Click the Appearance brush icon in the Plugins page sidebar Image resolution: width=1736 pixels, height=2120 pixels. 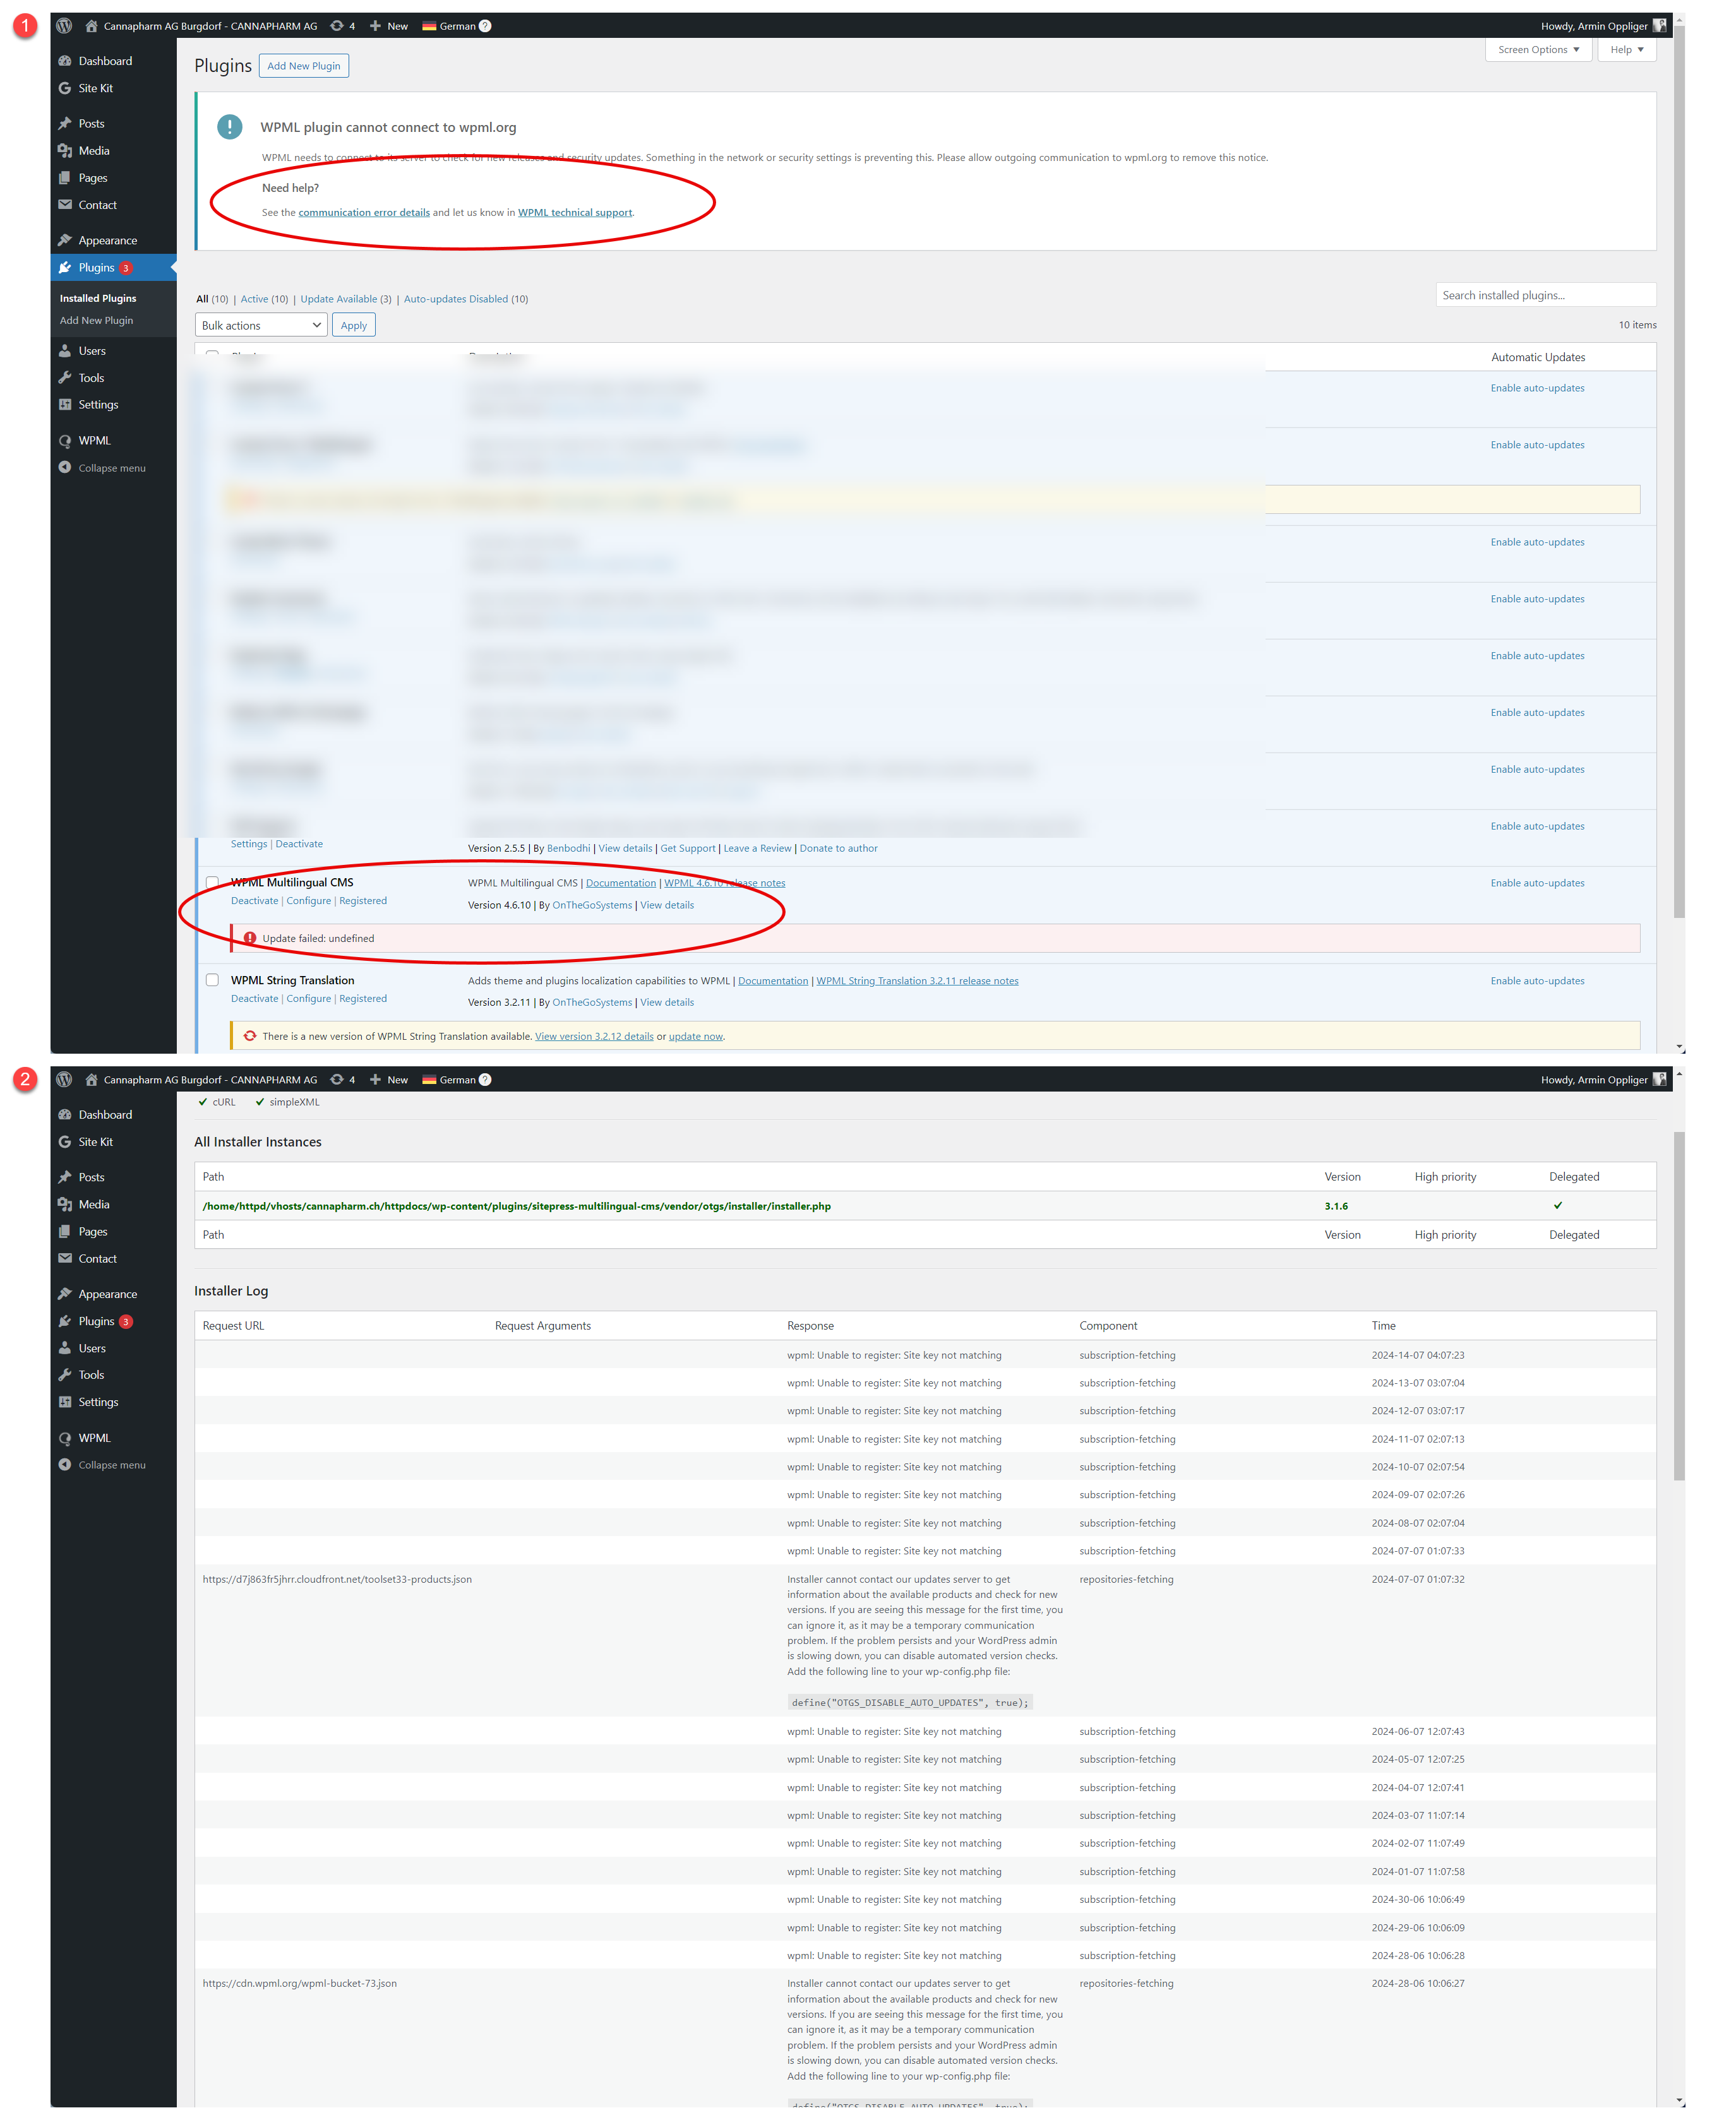(x=65, y=240)
